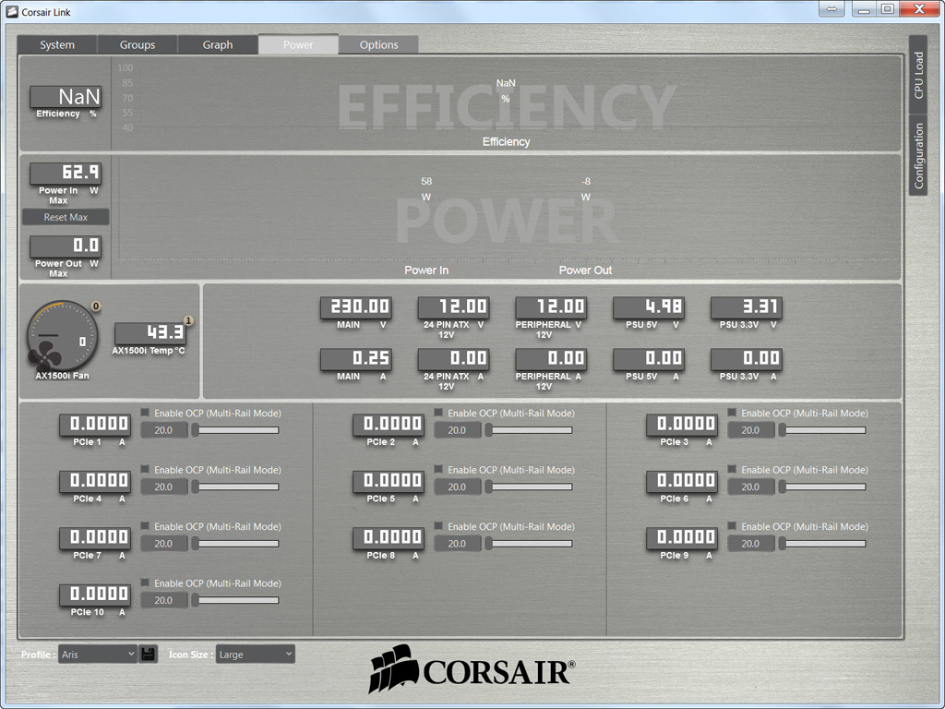Viewport: 945px width, 709px height.
Task: Open the Options tab
Action: click(378, 44)
